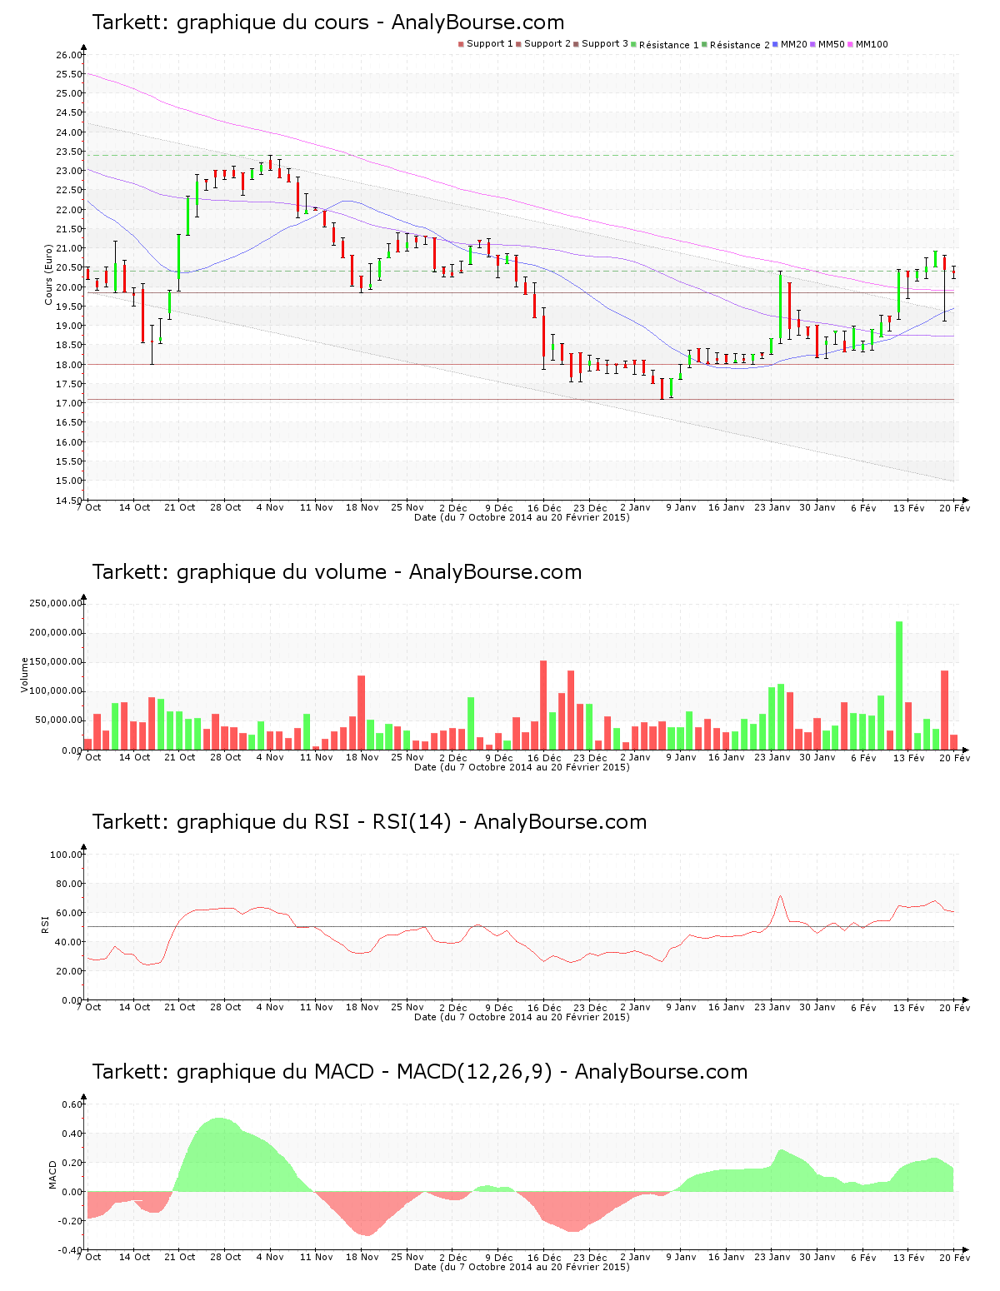Click the 150,000.00 value on the volume axis
The image size is (1000, 1291).
click(56, 662)
